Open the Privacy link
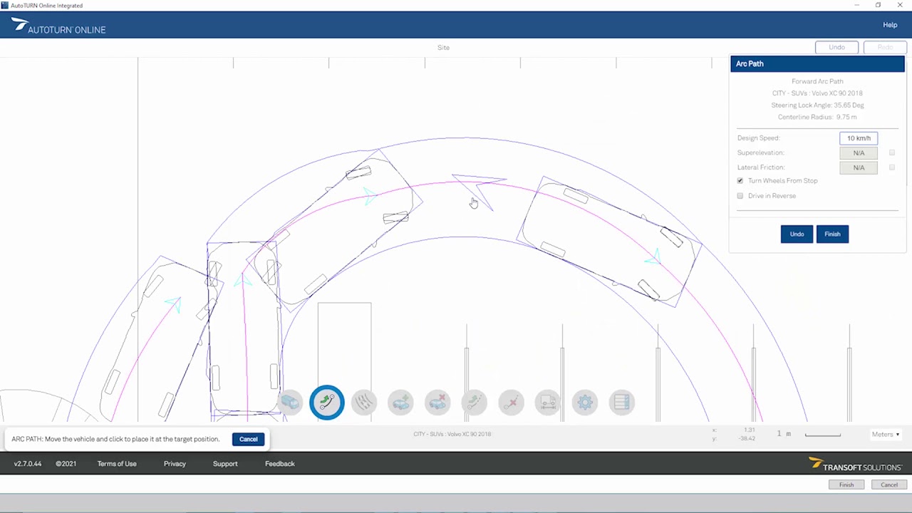 click(175, 464)
